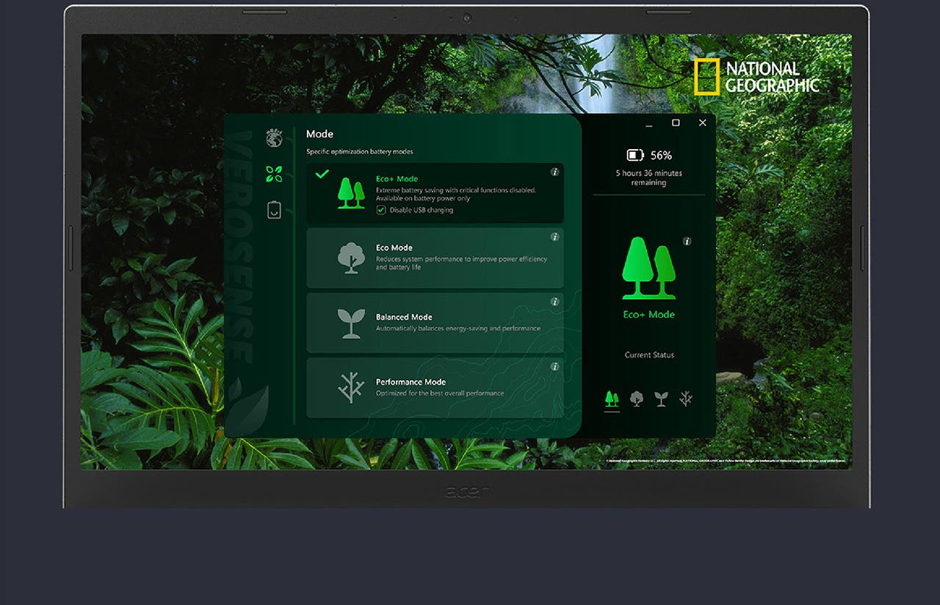940x605 pixels.
Task: Click the Eco tree icon in status row
Action: coord(637,399)
